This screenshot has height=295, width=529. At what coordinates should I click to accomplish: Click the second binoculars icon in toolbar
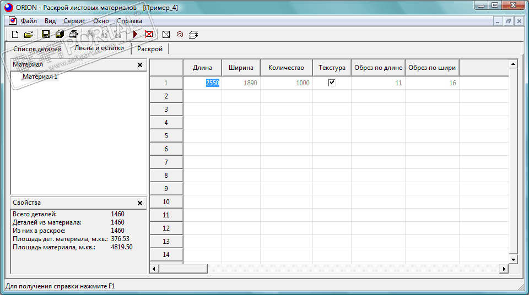click(x=104, y=34)
